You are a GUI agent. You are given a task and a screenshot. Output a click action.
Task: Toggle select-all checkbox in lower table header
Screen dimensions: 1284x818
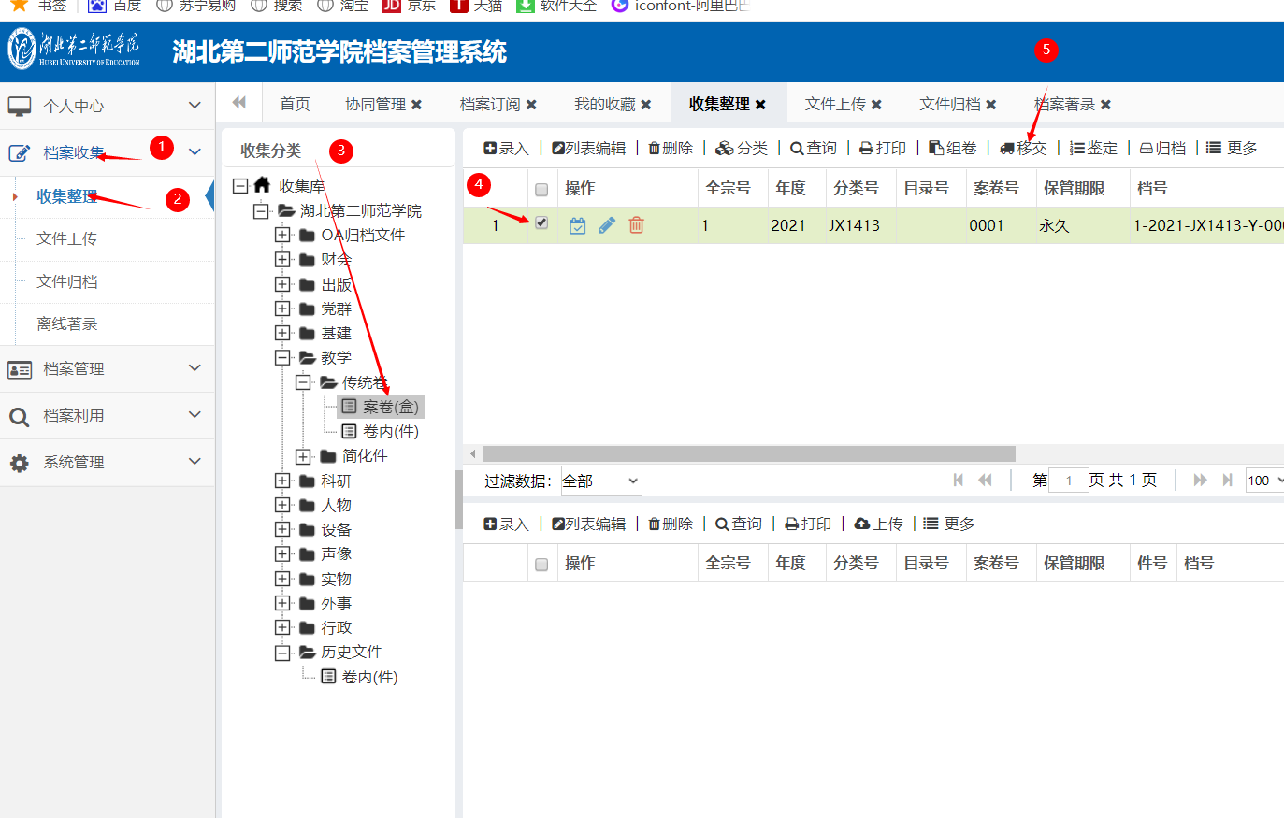(541, 565)
